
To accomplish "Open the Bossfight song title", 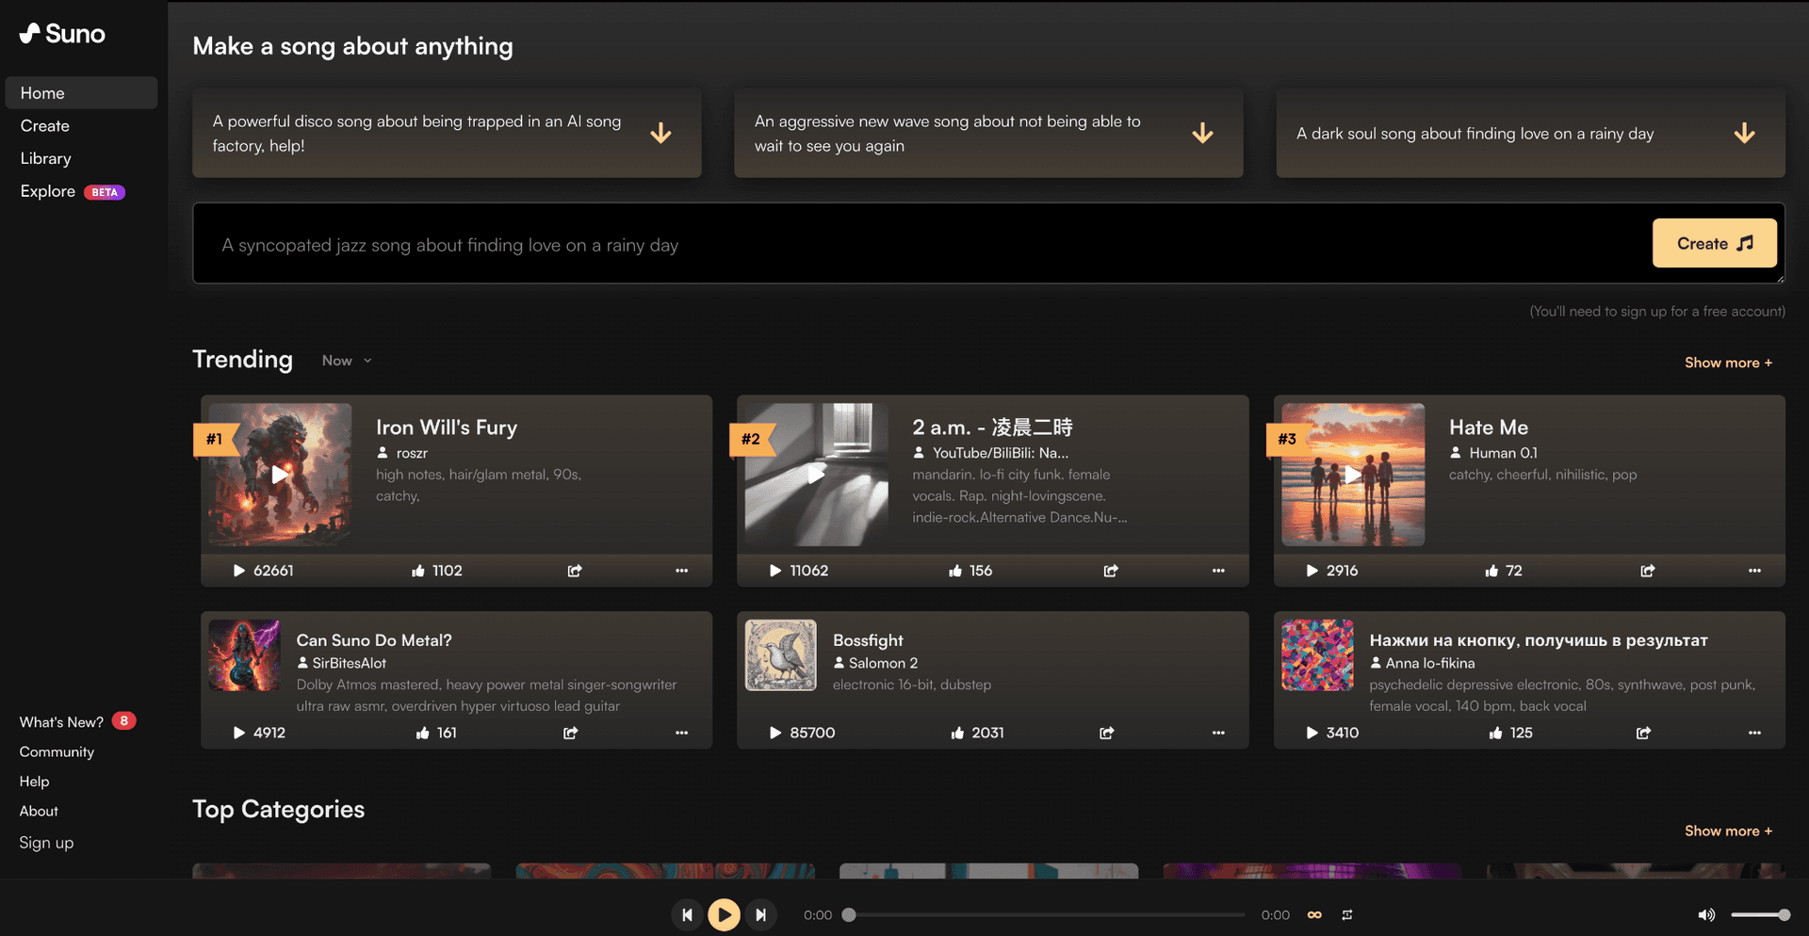I will click(868, 640).
